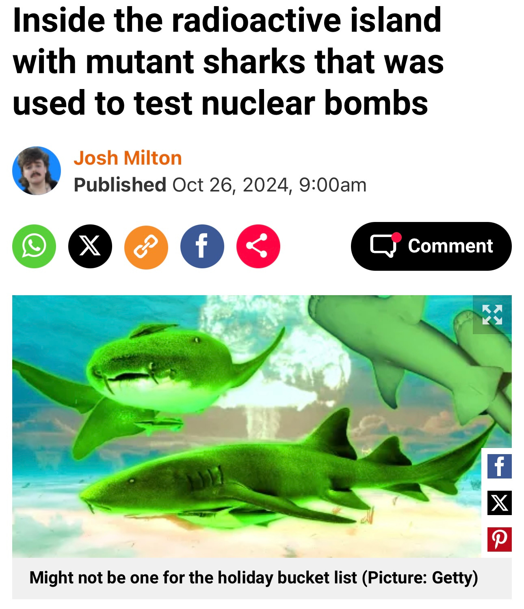Open Josh Milton's author page
This screenshot has width=524, height=609.
coord(128,158)
